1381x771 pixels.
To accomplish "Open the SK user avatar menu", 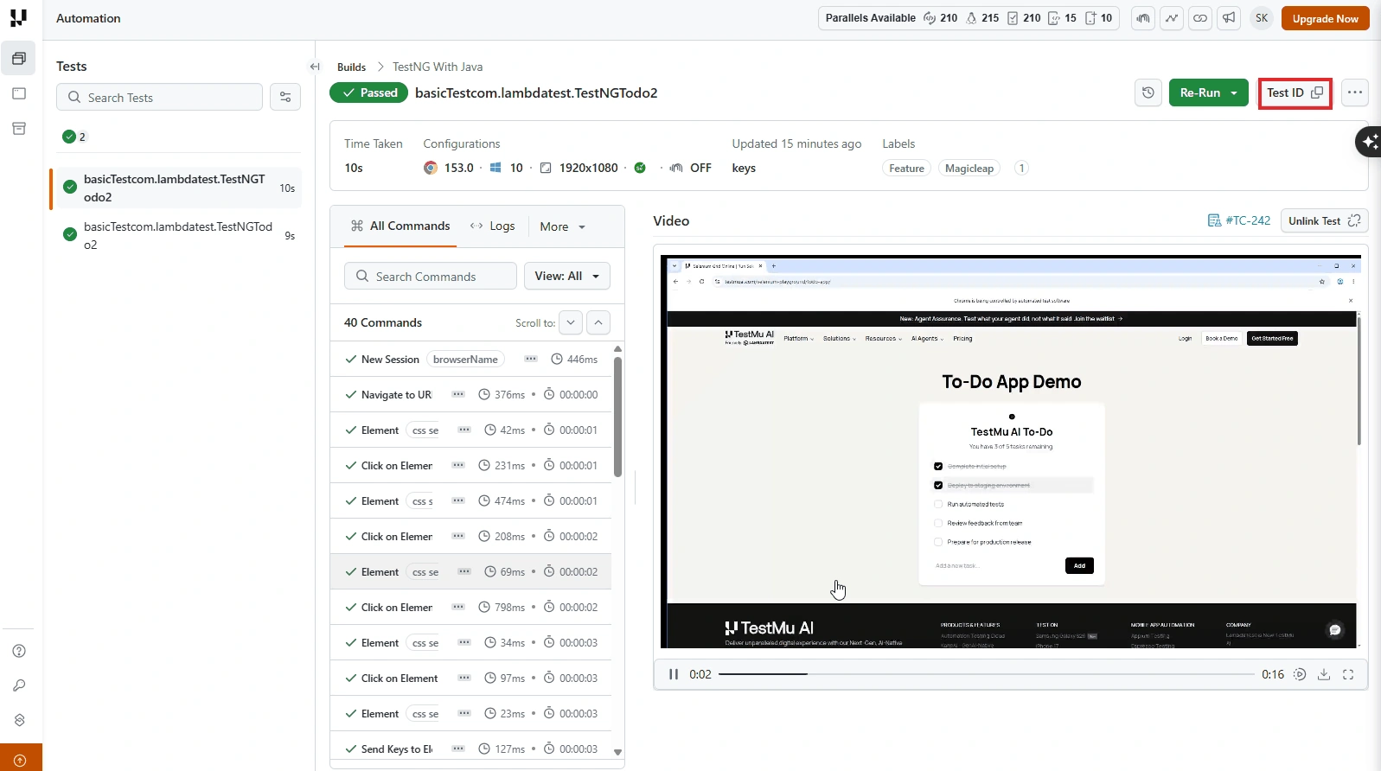I will click(1262, 18).
